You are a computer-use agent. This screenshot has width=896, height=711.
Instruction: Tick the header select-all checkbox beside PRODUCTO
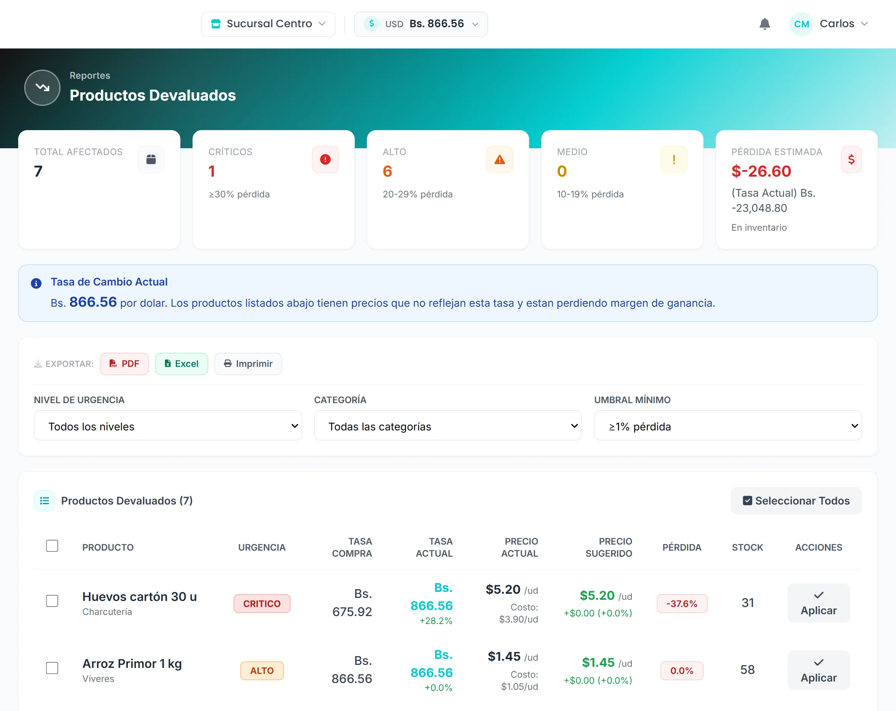point(52,546)
